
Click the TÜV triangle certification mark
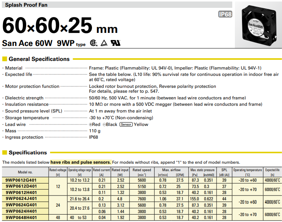tap(104, 43)
